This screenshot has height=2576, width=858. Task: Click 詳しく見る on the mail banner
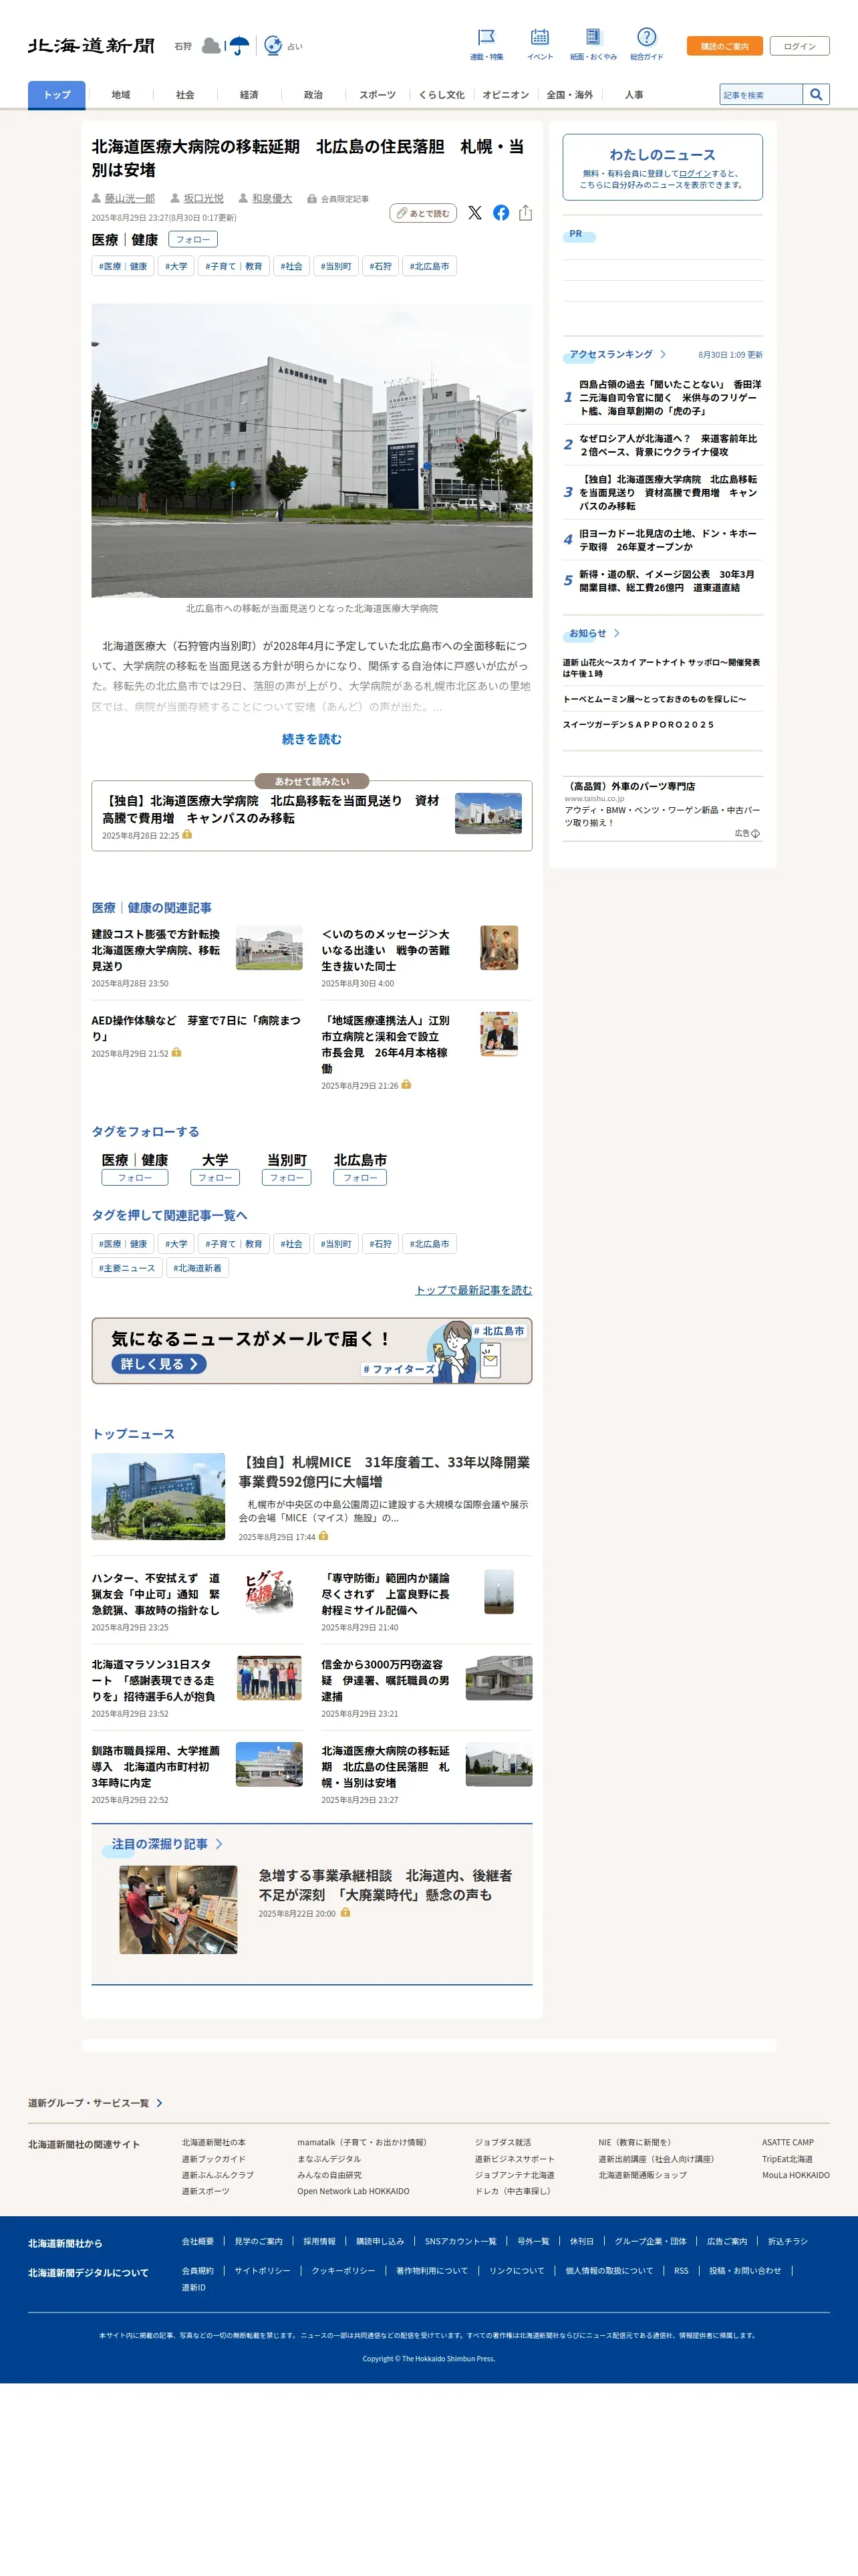[159, 1364]
